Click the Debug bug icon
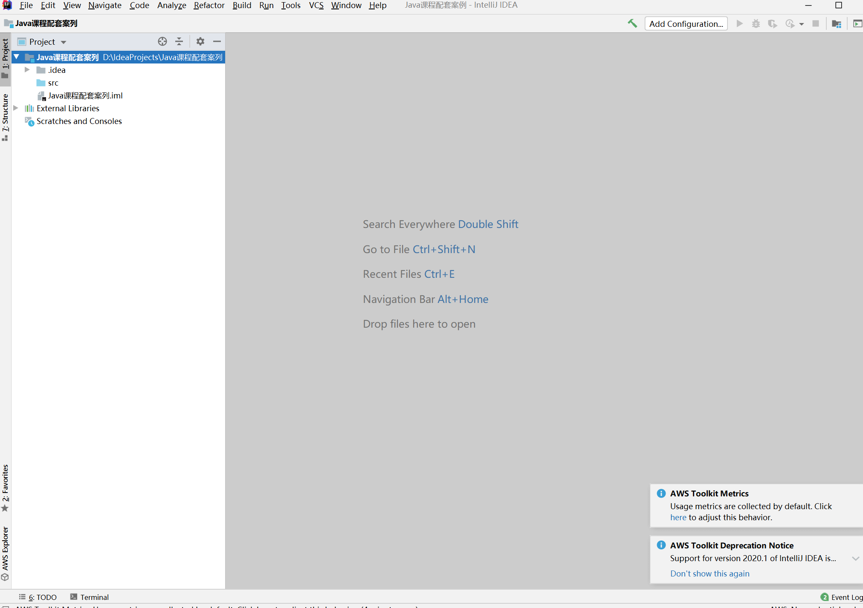The image size is (863, 608). click(x=756, y=24)
